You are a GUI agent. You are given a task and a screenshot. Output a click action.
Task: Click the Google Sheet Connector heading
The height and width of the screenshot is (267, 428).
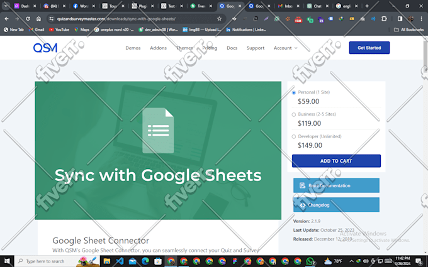[x=101, y=241]
